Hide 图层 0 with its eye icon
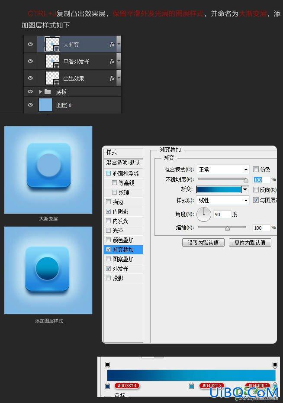The image size is (283, 403). [30, 105]
